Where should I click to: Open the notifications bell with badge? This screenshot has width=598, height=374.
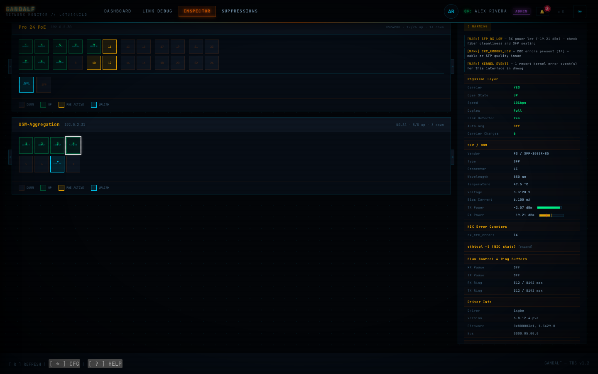[x=542, y=12]
